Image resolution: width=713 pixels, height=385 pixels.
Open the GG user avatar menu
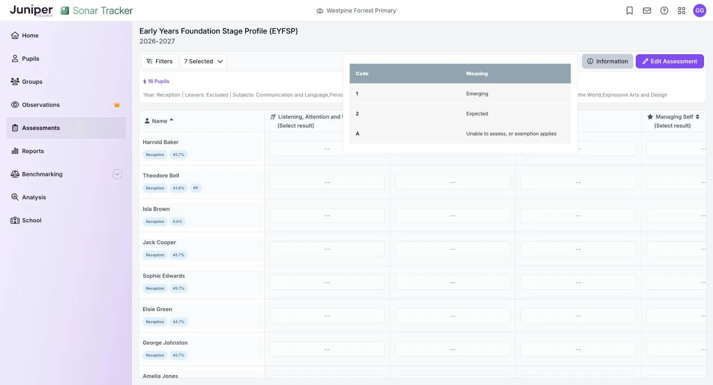pos(700,10)
